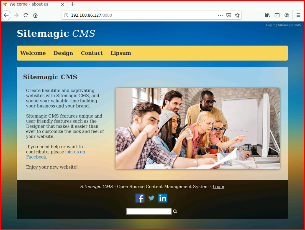The image size is (305, 230).
Task: Open the Design menu item
Action: pyautogui.click(x=64, y=53)
